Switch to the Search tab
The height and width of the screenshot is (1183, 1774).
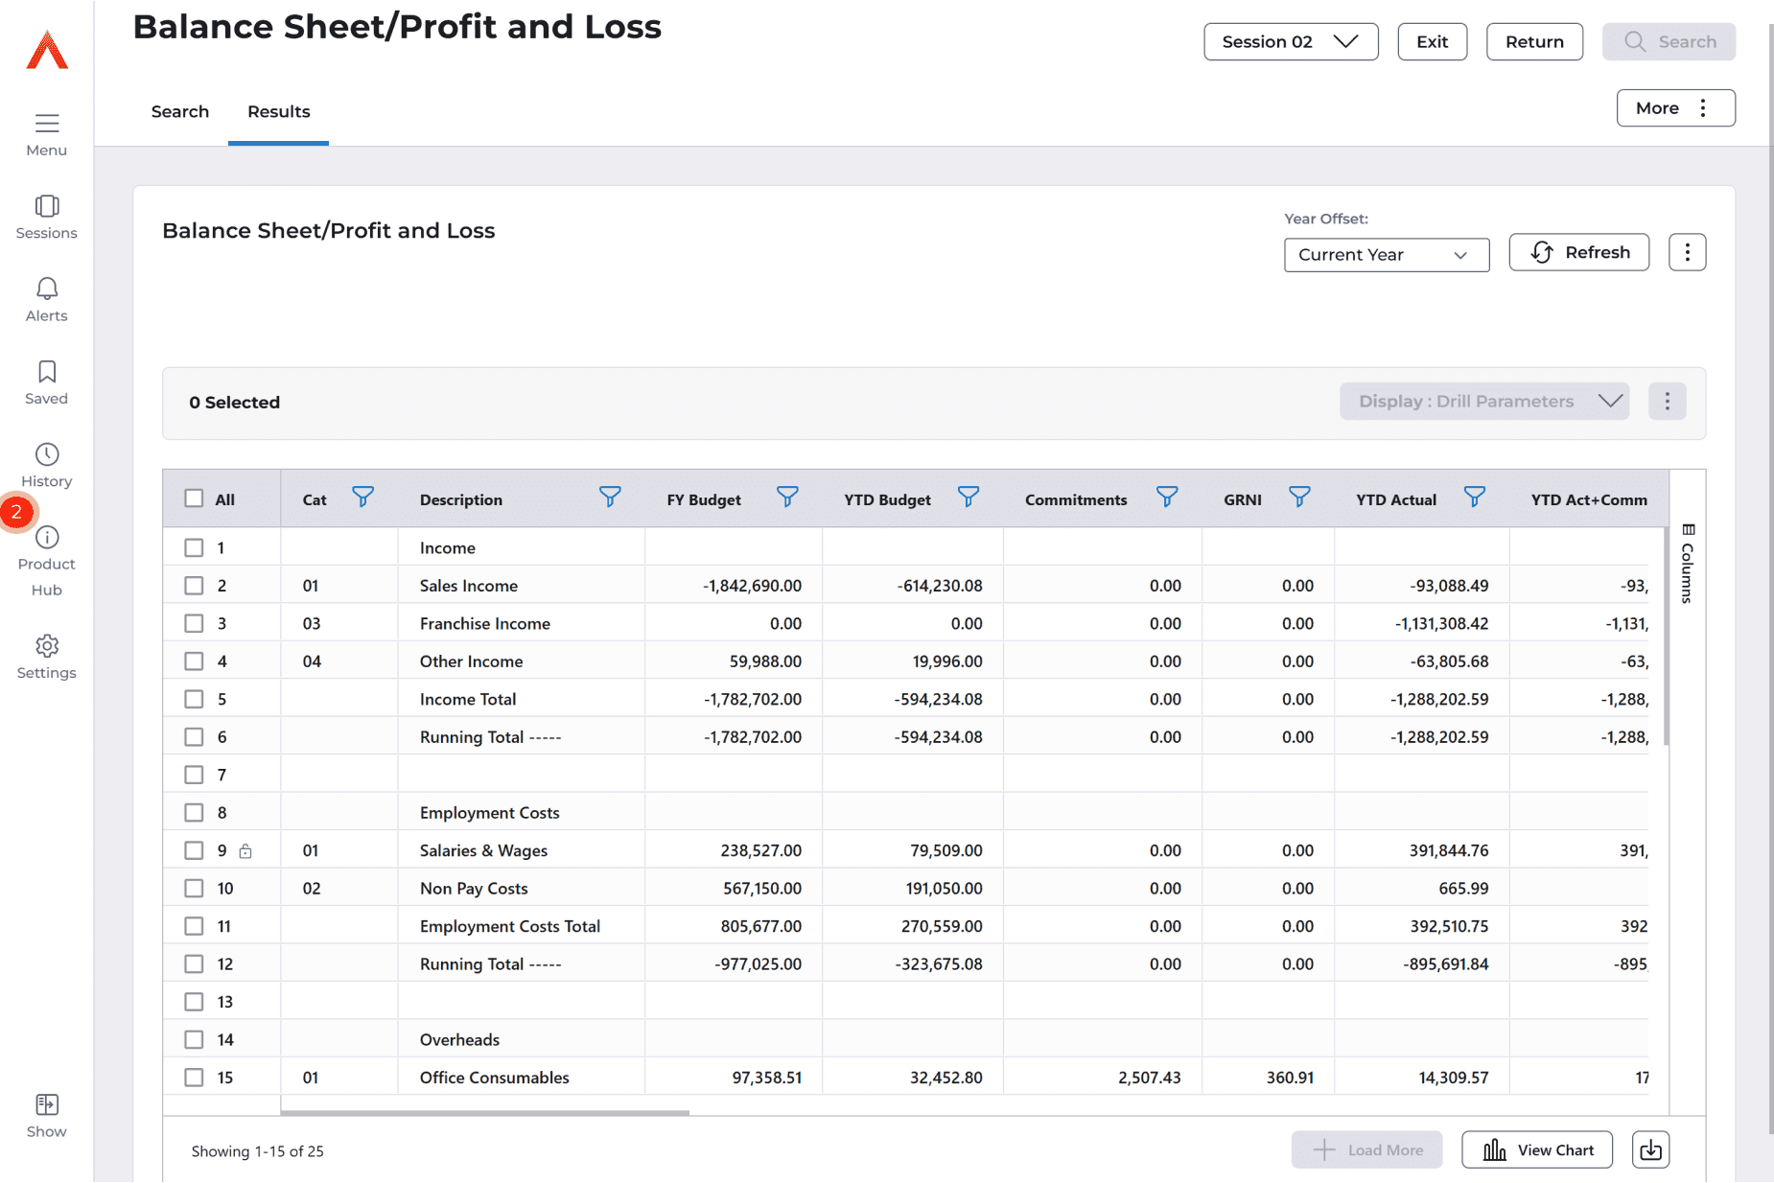pos(180,112)
